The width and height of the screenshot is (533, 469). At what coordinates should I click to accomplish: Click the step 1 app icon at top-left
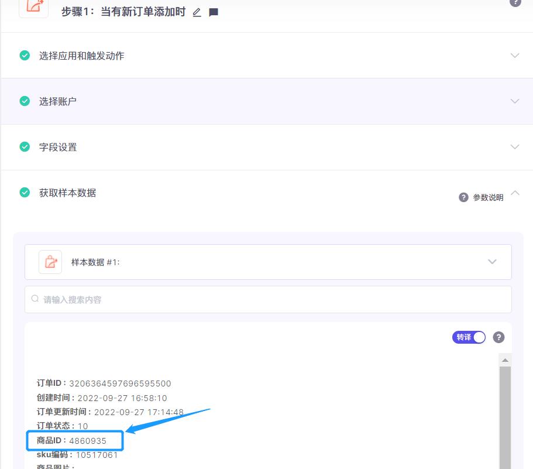pyautogui.click(x=34, y=7)
